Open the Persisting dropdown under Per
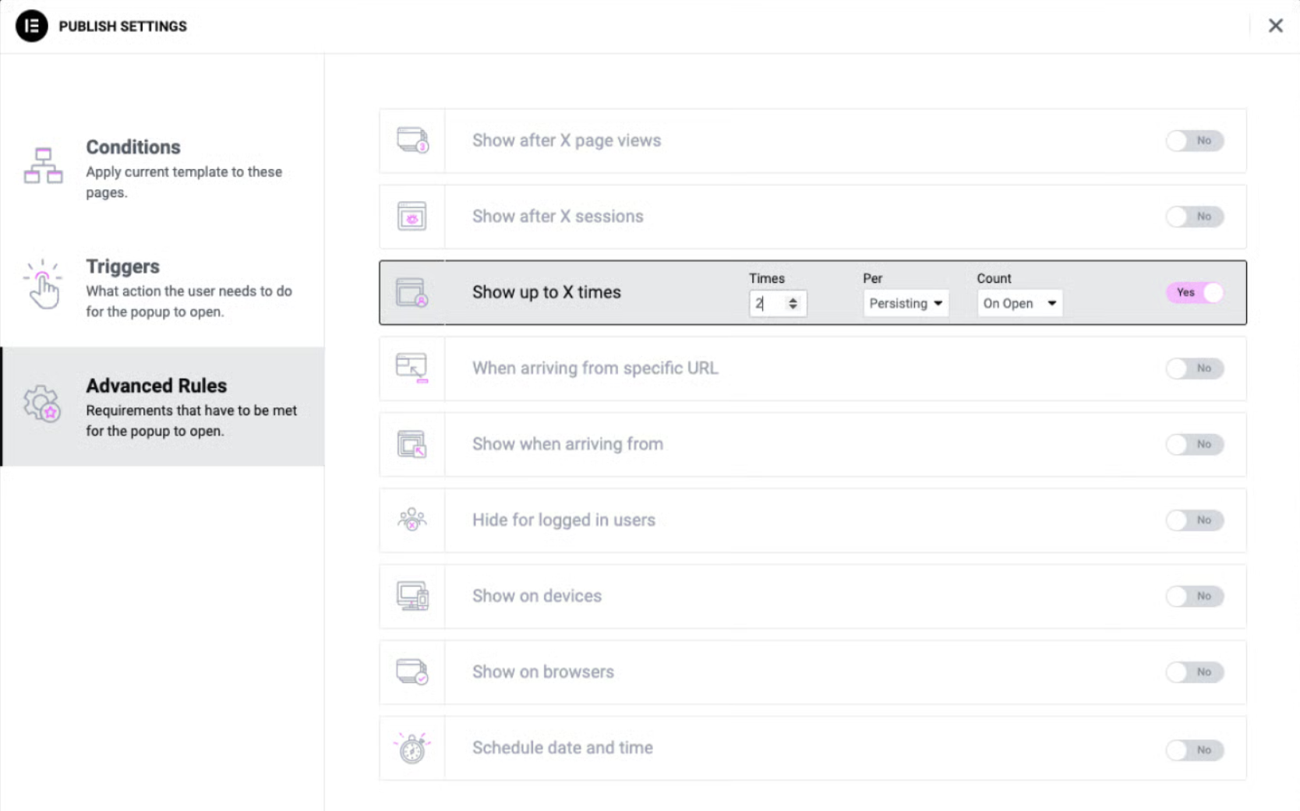Image resolution: width=1300 pixels, height=811 pixels. coord(906,303)
